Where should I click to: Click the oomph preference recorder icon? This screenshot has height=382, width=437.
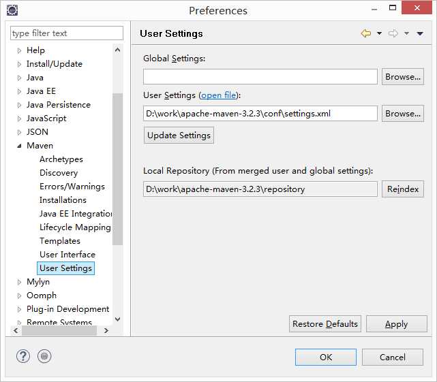[x=44, y=356]
